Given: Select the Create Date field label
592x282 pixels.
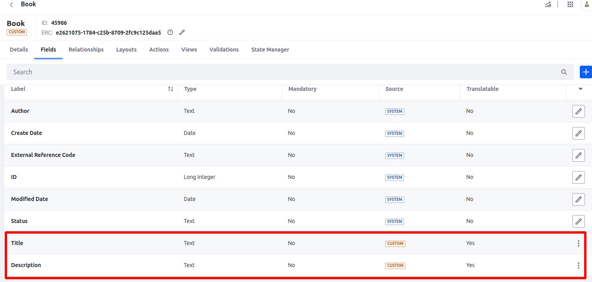Looking at the screenshot, I should click(26, 133).
